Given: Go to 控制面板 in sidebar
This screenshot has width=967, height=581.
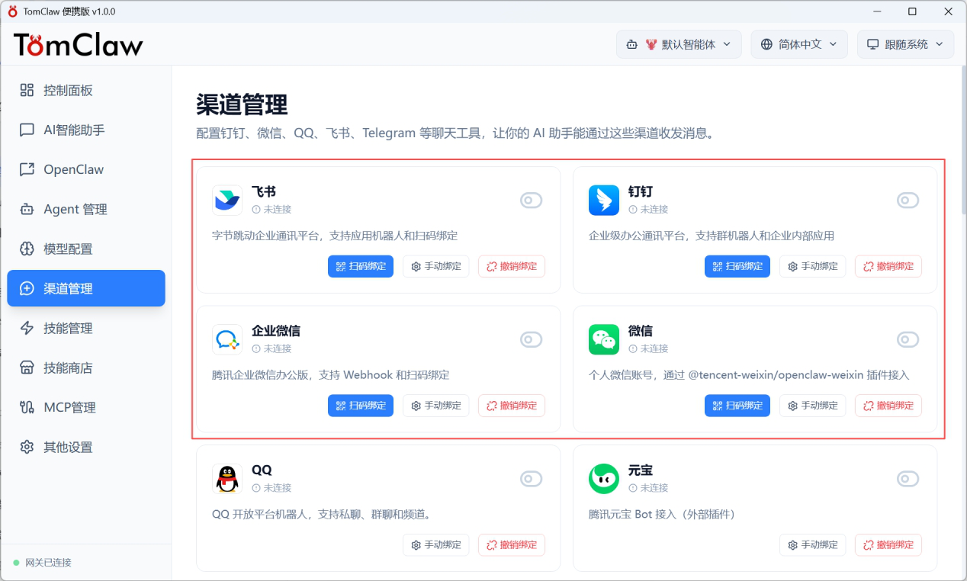Looking at the screenshot, I should click(86, 90).
